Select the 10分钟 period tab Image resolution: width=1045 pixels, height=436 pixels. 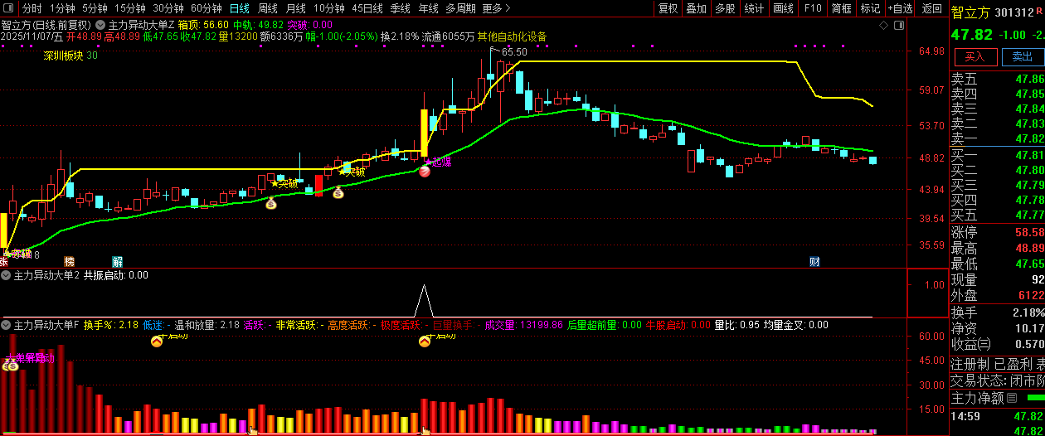point(329,8)
